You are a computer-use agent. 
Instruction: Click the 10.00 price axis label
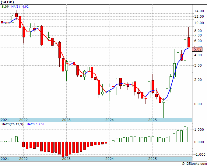199,23
